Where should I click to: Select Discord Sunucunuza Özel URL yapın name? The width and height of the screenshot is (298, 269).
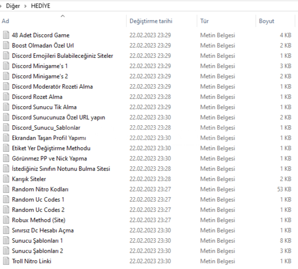point(58,117)
